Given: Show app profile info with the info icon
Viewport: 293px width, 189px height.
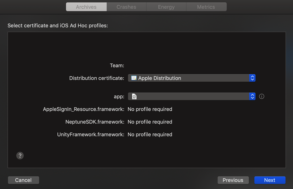Looking at the screenshot, I should [262, 96].
